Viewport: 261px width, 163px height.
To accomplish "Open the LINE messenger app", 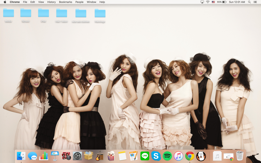I will [x=145, y=156].
